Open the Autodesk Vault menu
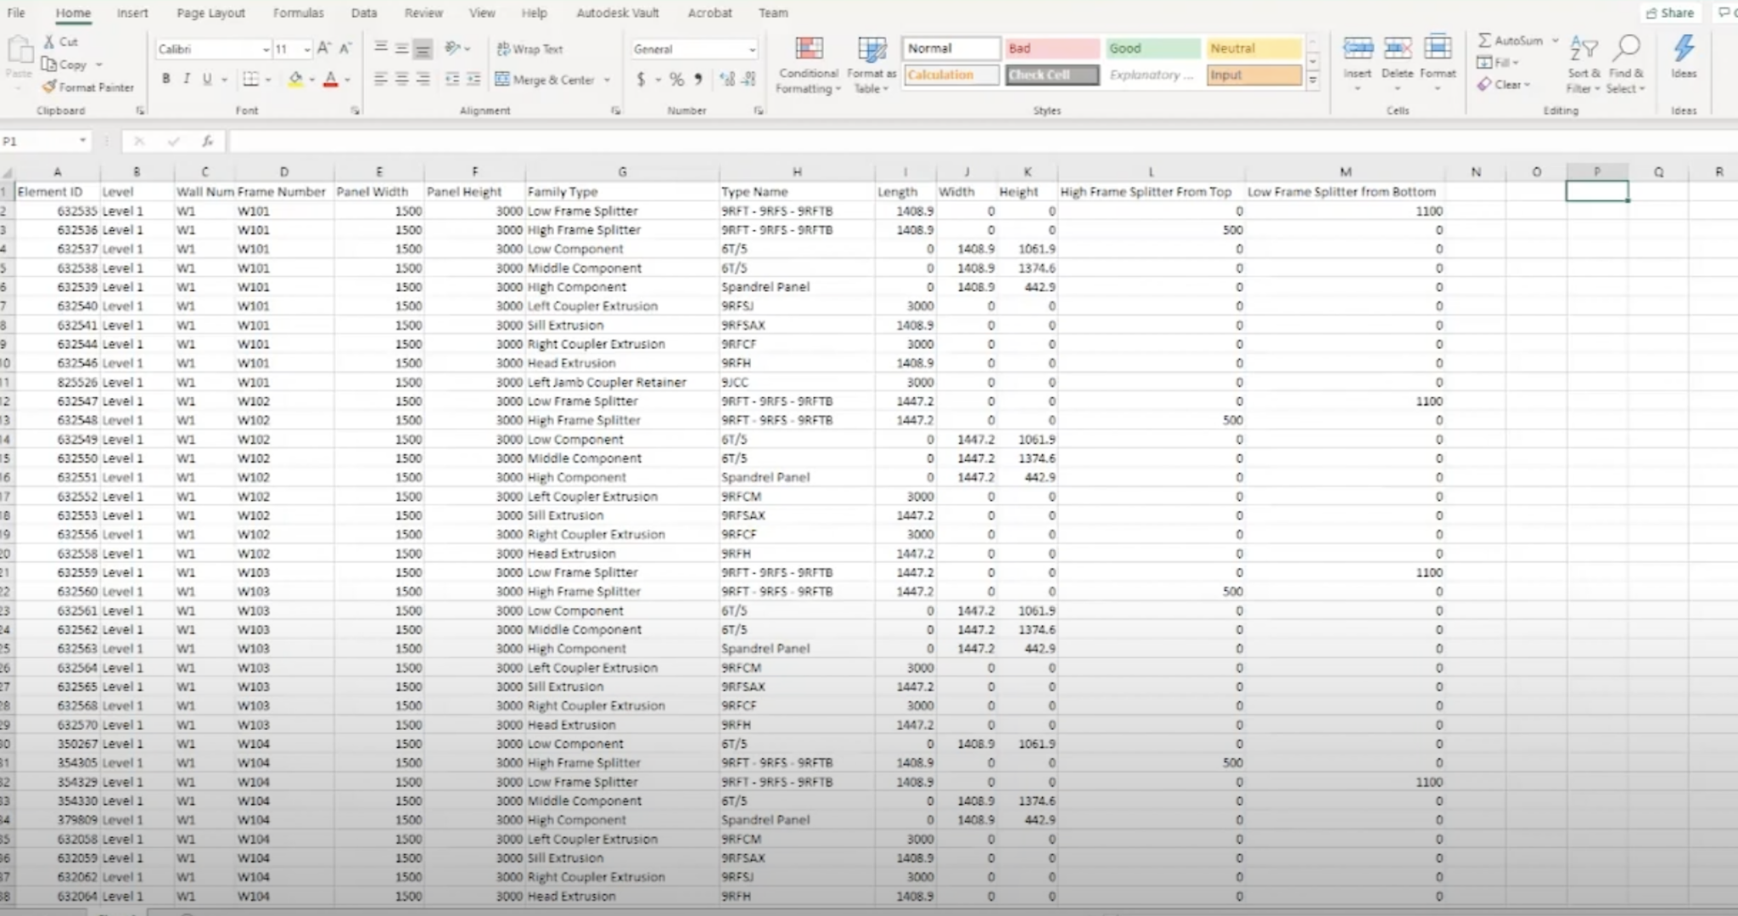 click(x=617, y=13)
